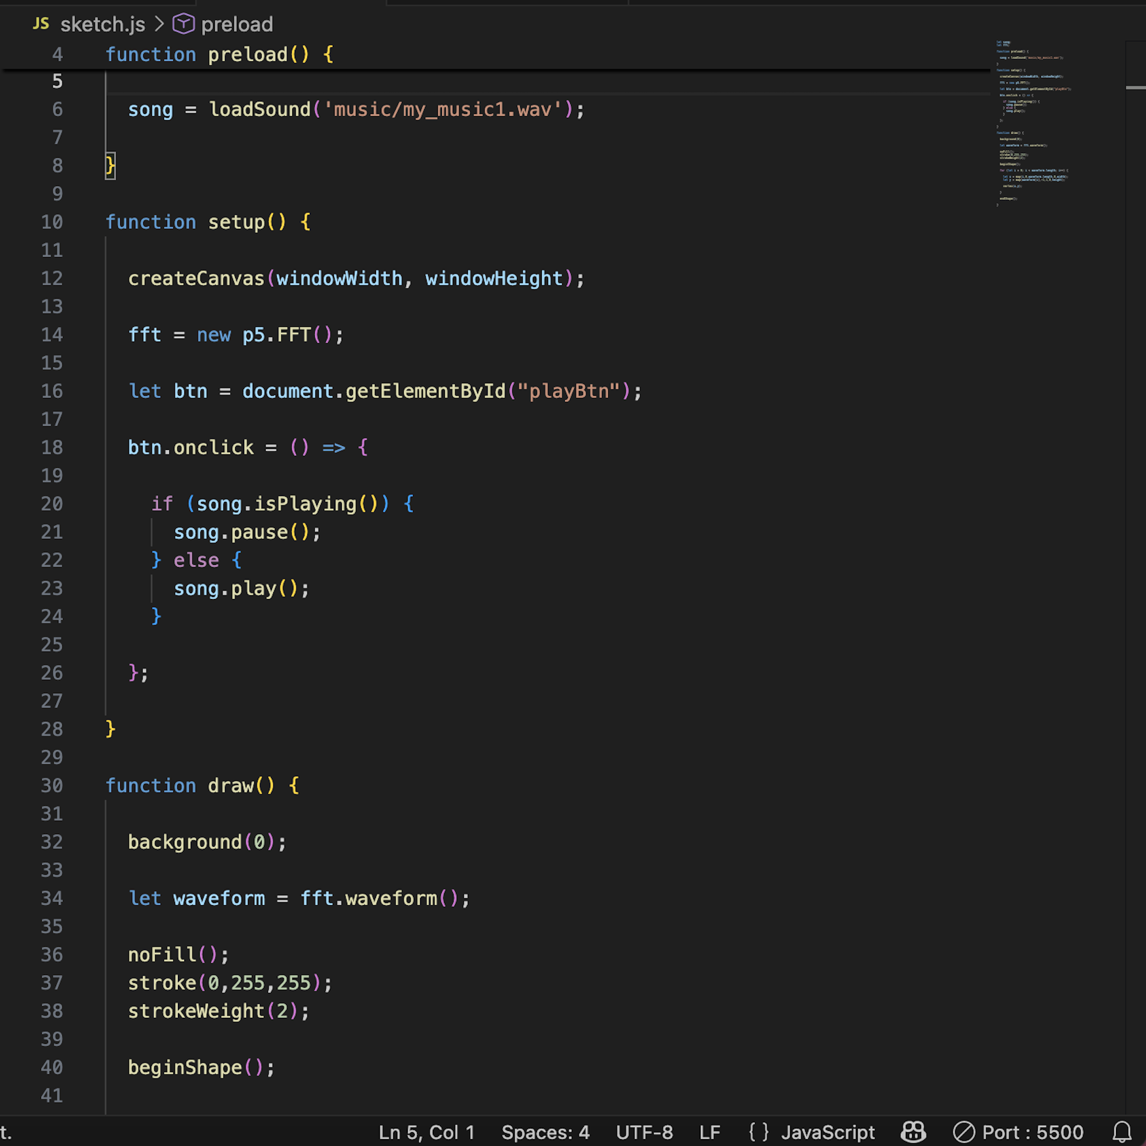Click the closing brace on line 8
1146x1146 pixels.
(x=110, y=166)
